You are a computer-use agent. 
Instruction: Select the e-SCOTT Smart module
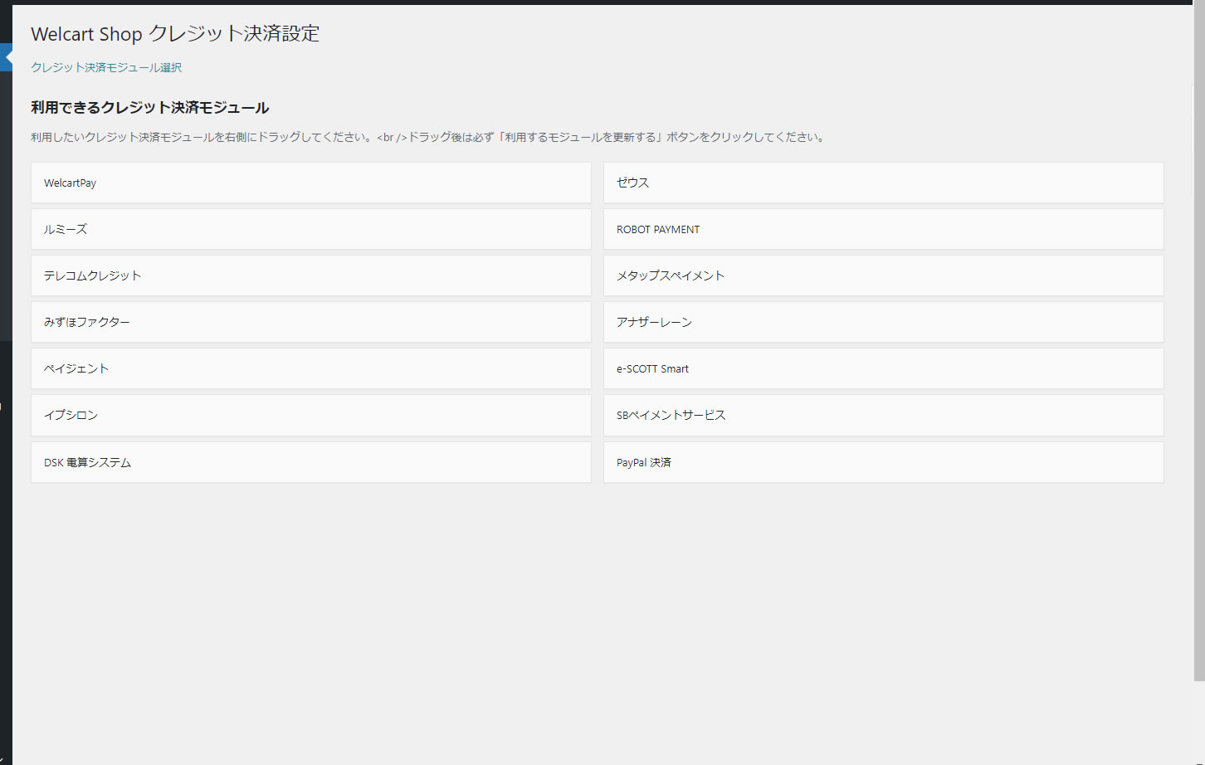[x=884, y=368]
